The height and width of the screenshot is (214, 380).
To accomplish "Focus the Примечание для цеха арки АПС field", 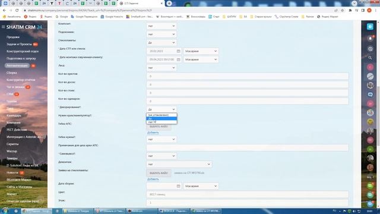I will tap(248, 147).
